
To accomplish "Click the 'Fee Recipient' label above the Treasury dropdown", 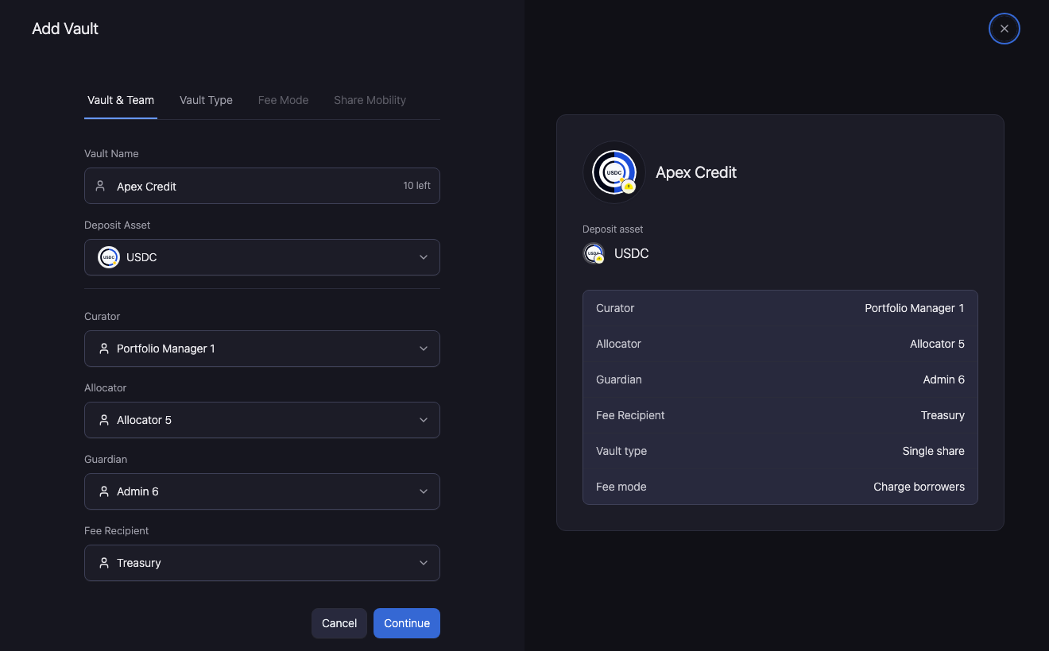I will click(x=117, y=530).
